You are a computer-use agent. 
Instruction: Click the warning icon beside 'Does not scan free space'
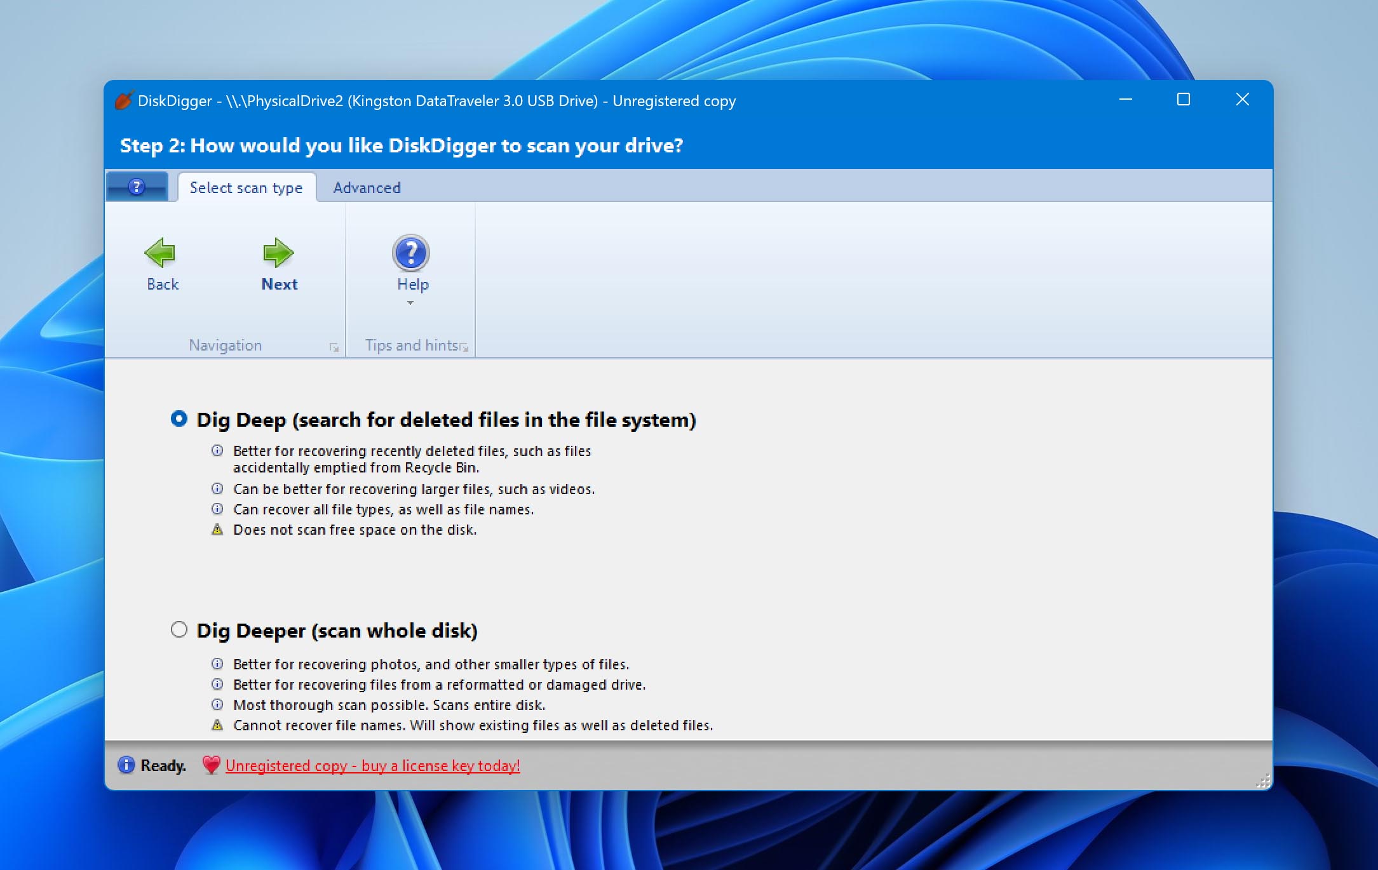click(217, 530)
